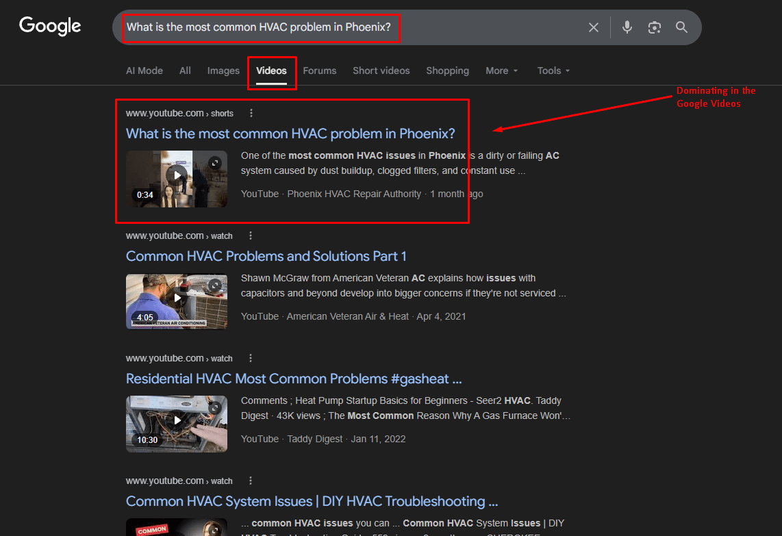Open options menu for the youtube.com shorts result

(x=251, y=113)
